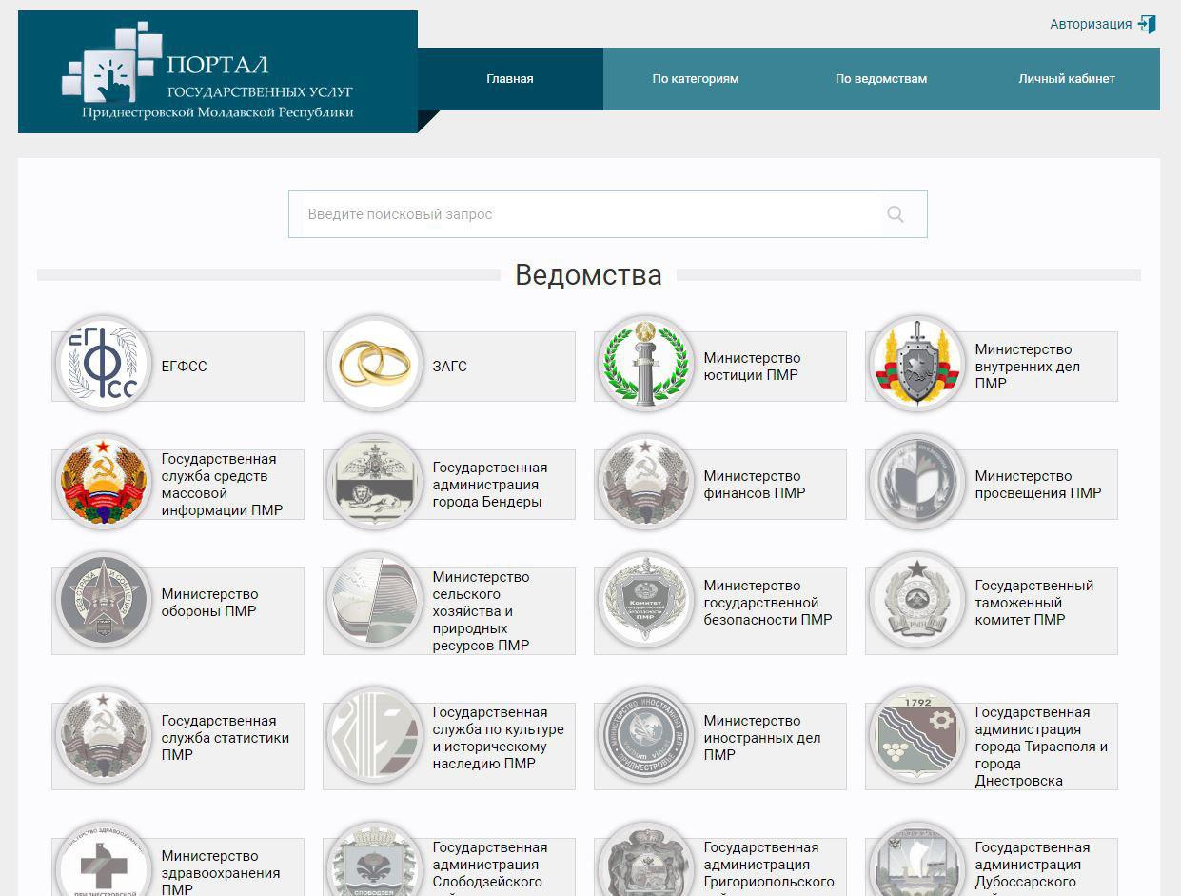Select Министерство просвещения ПМР text link
The width and height of the screenshot is (1181, 896).
pyautogui.click(x=1037, y=485)
